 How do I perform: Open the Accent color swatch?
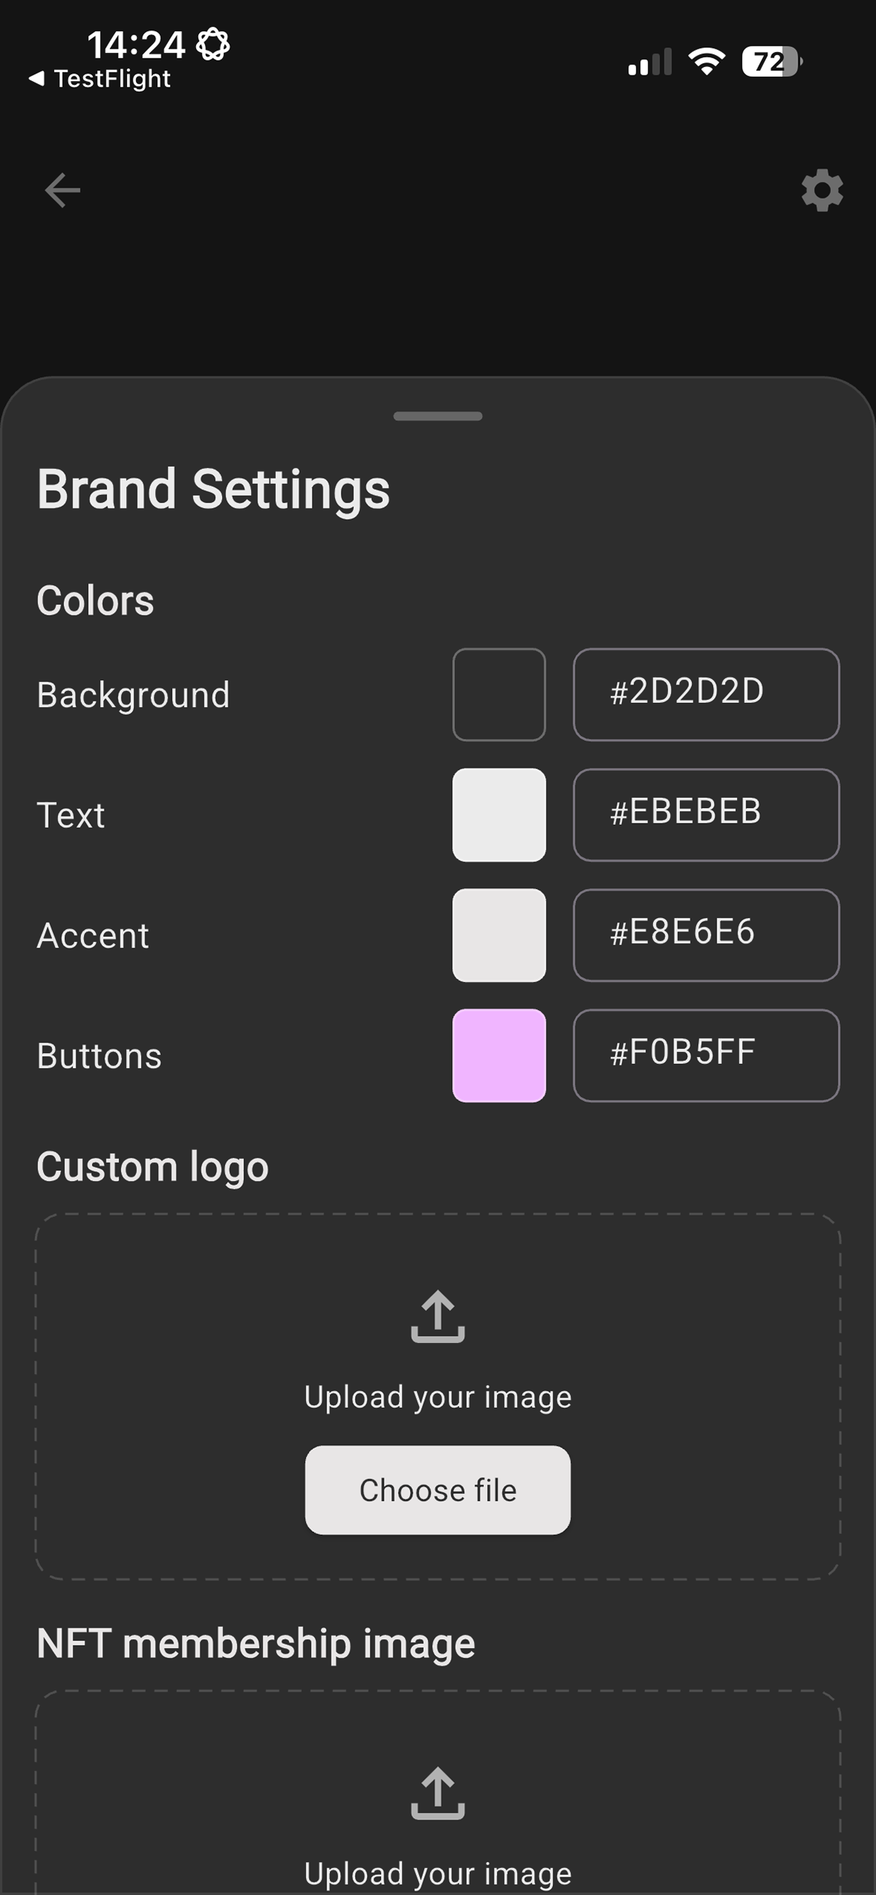(499, 935)
